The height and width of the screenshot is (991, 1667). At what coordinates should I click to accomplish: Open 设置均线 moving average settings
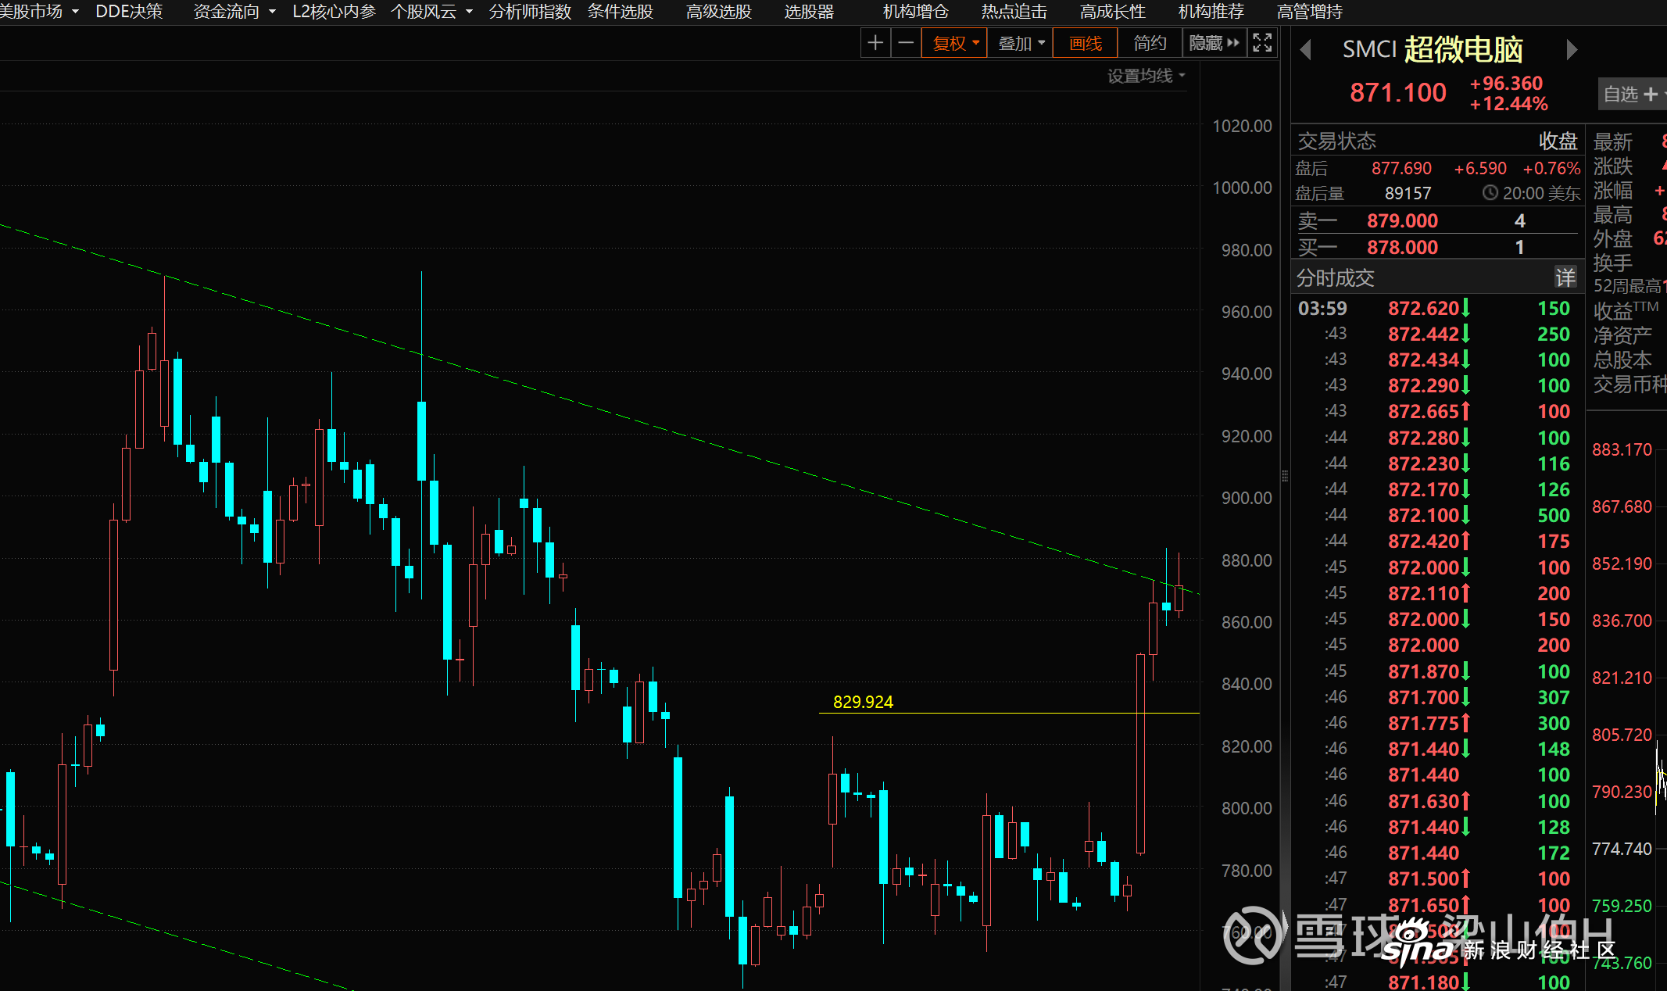pyautogui.click(x=1146, y=76)
